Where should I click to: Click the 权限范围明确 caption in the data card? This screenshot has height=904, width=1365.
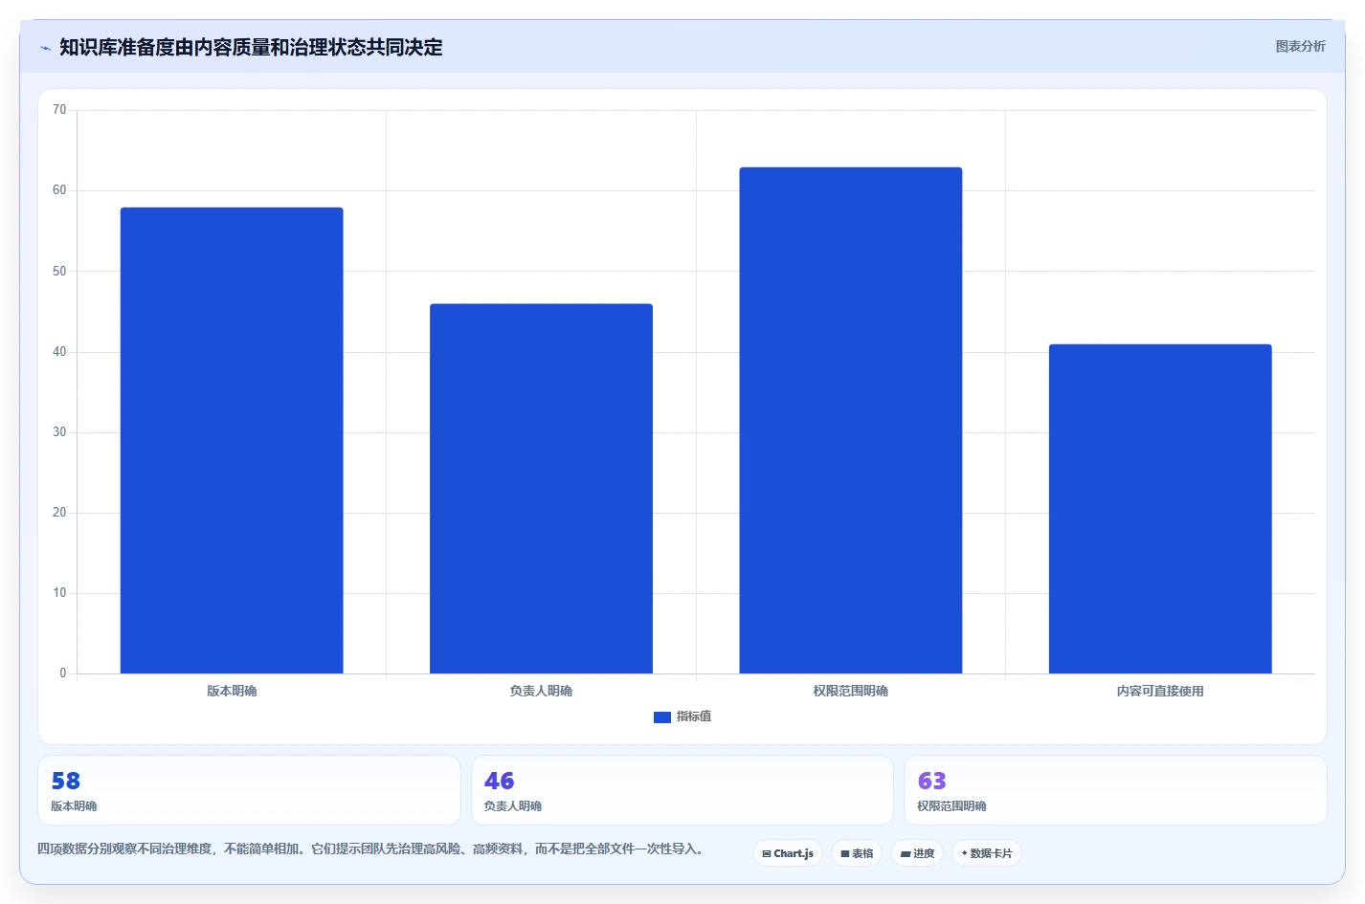[951, 806]
